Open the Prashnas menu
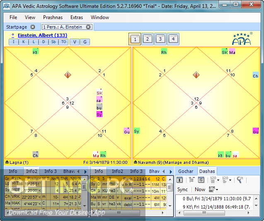The height and width of the screenshot is (221, 264). click(x=53, y=17)
